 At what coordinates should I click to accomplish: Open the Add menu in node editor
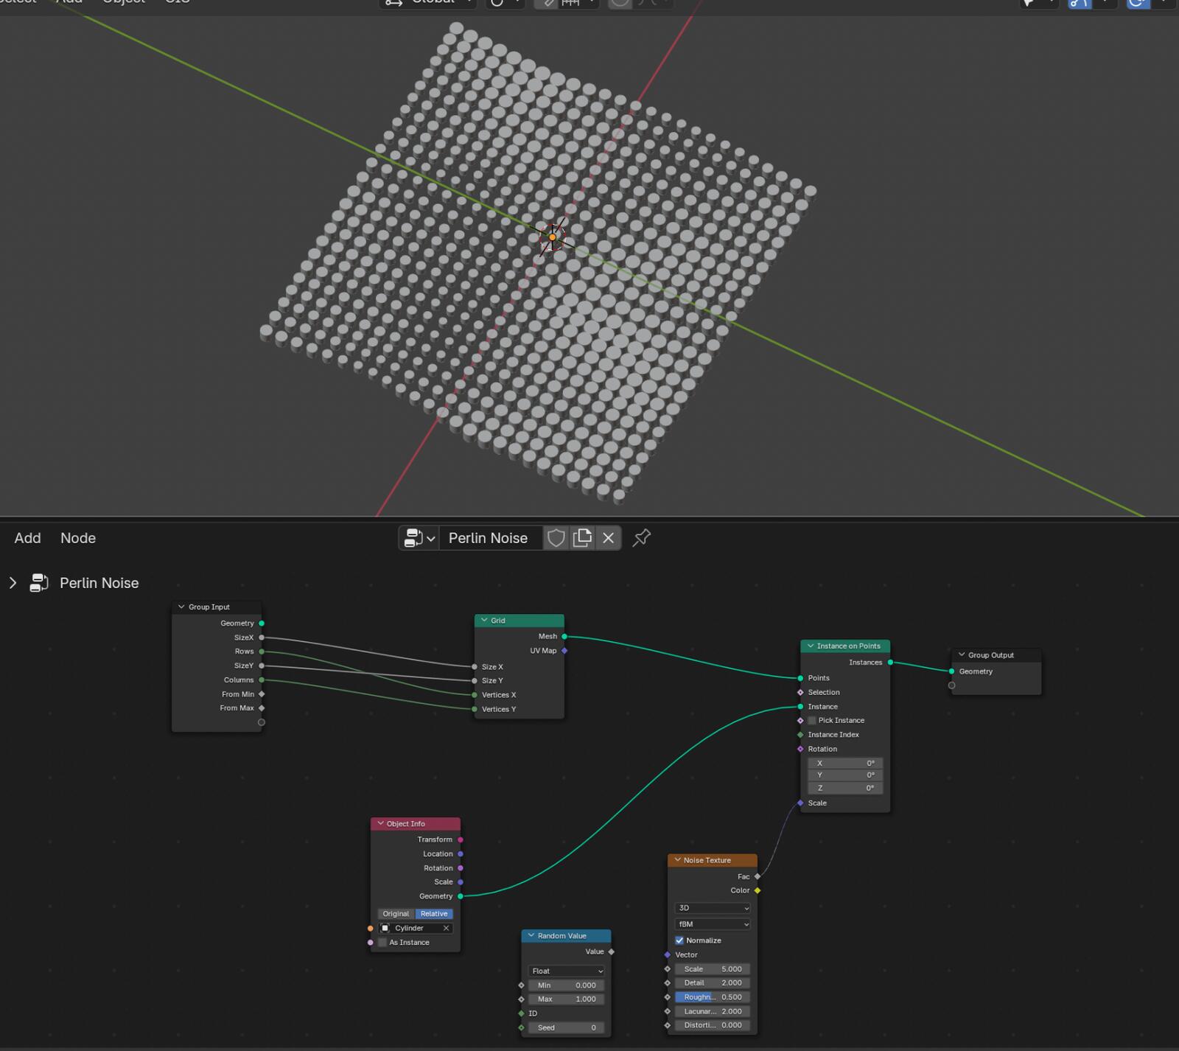pyautogui.click(x=27, y=538)
